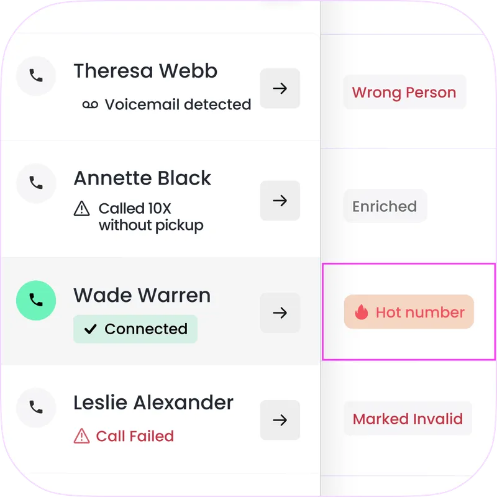Viewport: 497px width, 497px height.
Task: Click the Call Failed status text
Action: tap(138, 435)
